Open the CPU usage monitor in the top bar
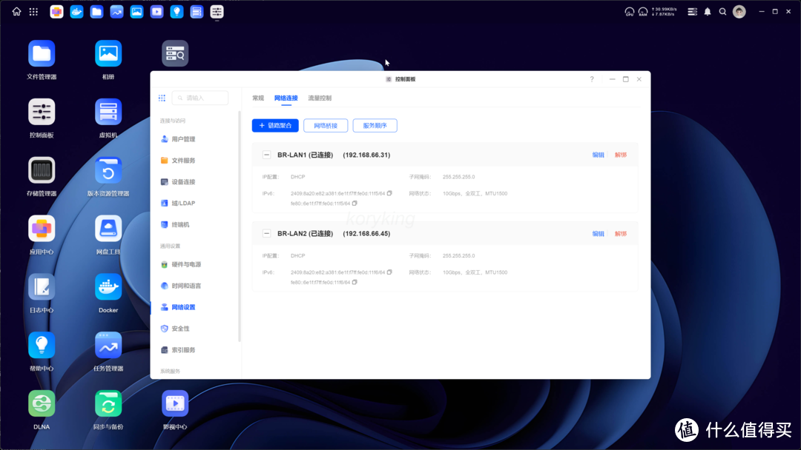This screenshot has height=450, width=801. pyautogui.click(x=630, y=11)
